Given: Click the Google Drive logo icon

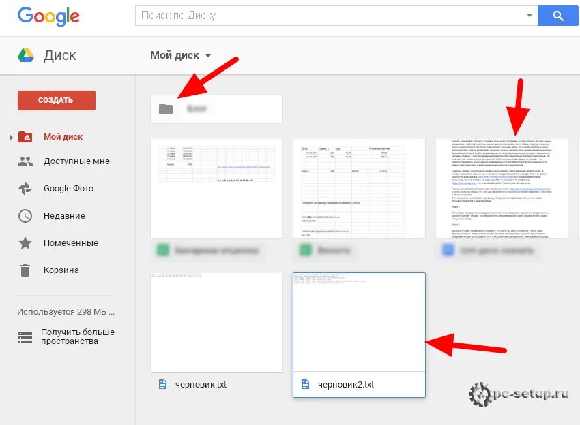Looking at the screenshot, I should point(26,55).
